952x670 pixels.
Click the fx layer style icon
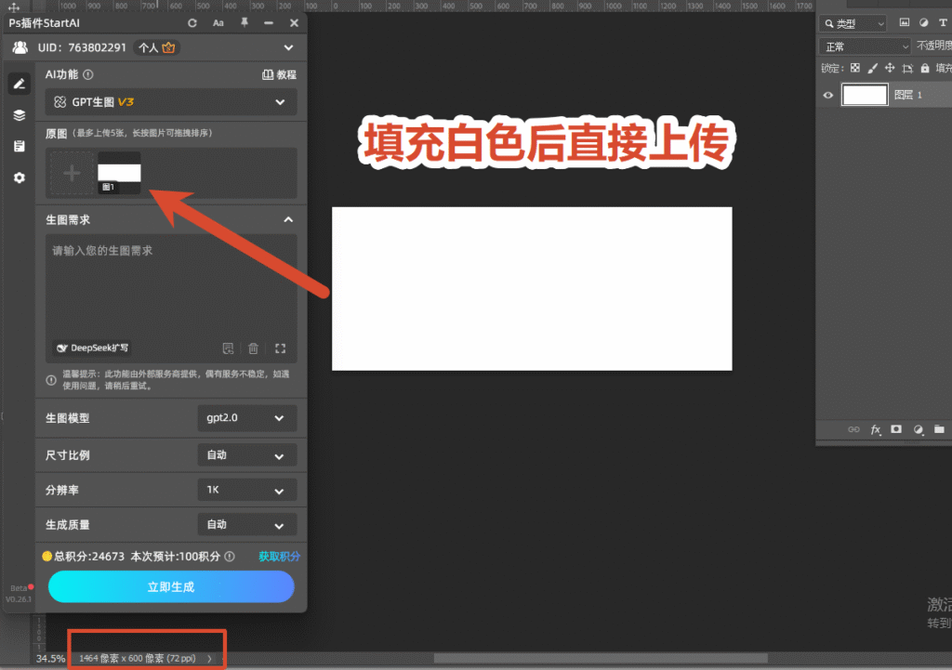click(x=876, y=429)
